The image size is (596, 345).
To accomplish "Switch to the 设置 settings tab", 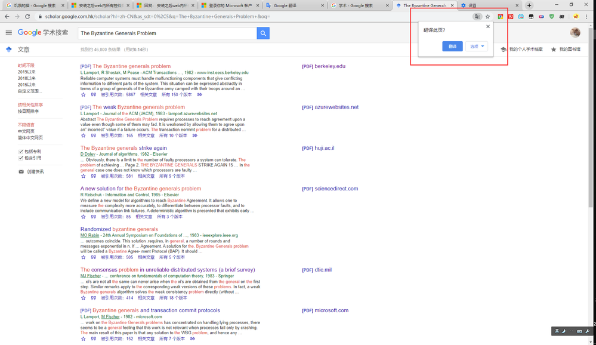I will point(489,5).
